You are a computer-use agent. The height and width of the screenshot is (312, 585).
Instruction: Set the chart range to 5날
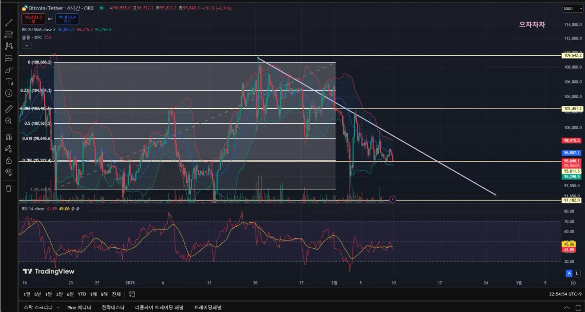point(38,294)
